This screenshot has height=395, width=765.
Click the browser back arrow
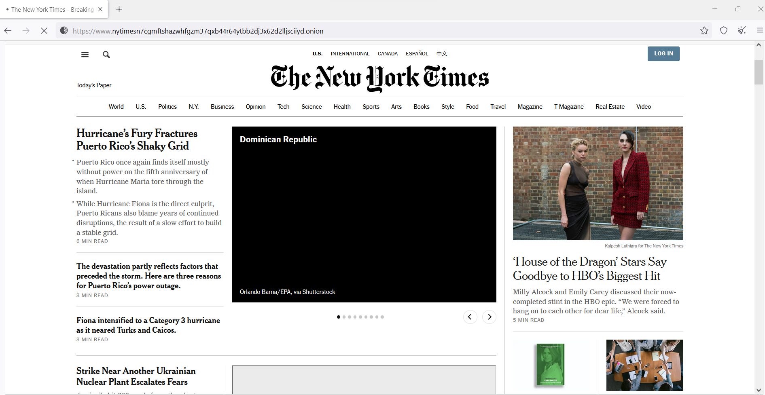tap(8, 30)
